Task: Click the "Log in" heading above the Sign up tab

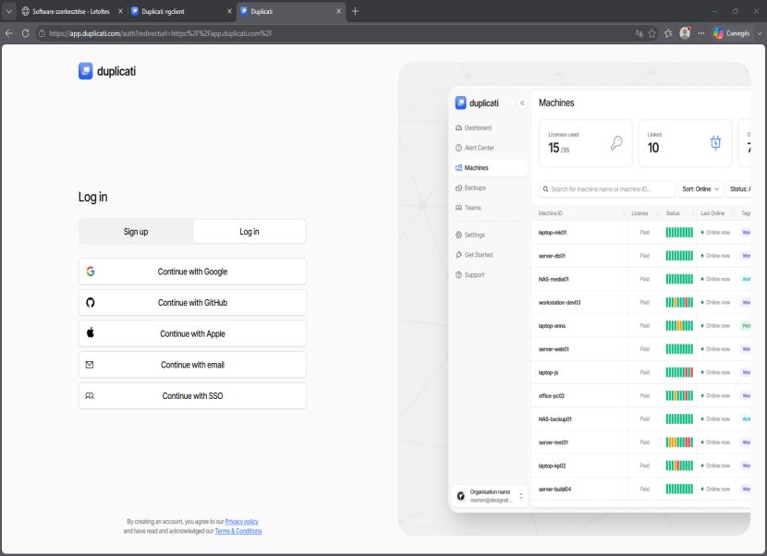Action: [93, 197]
